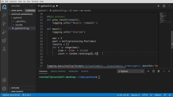Place cursor on 'def main():' line

point(55,29)
